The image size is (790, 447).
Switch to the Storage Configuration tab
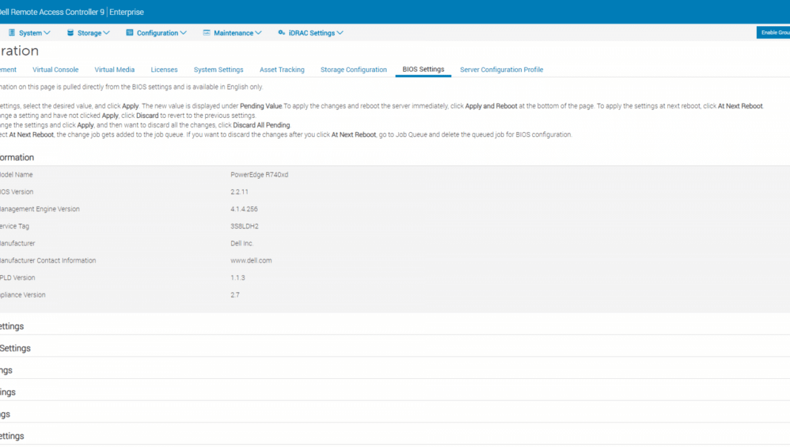354,70
